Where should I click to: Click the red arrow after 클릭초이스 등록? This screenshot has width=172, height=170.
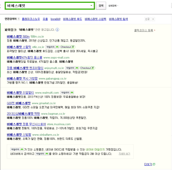tap(155, 30)
